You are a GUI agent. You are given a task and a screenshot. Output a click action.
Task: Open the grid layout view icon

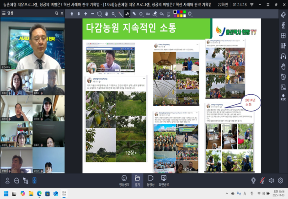(283, 35)
